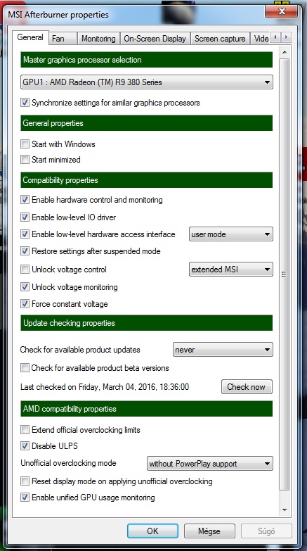Enable Check for available product beta versions
Viewport: 307px width, 551px height.
pyautogui.click(x=25, y=368)
